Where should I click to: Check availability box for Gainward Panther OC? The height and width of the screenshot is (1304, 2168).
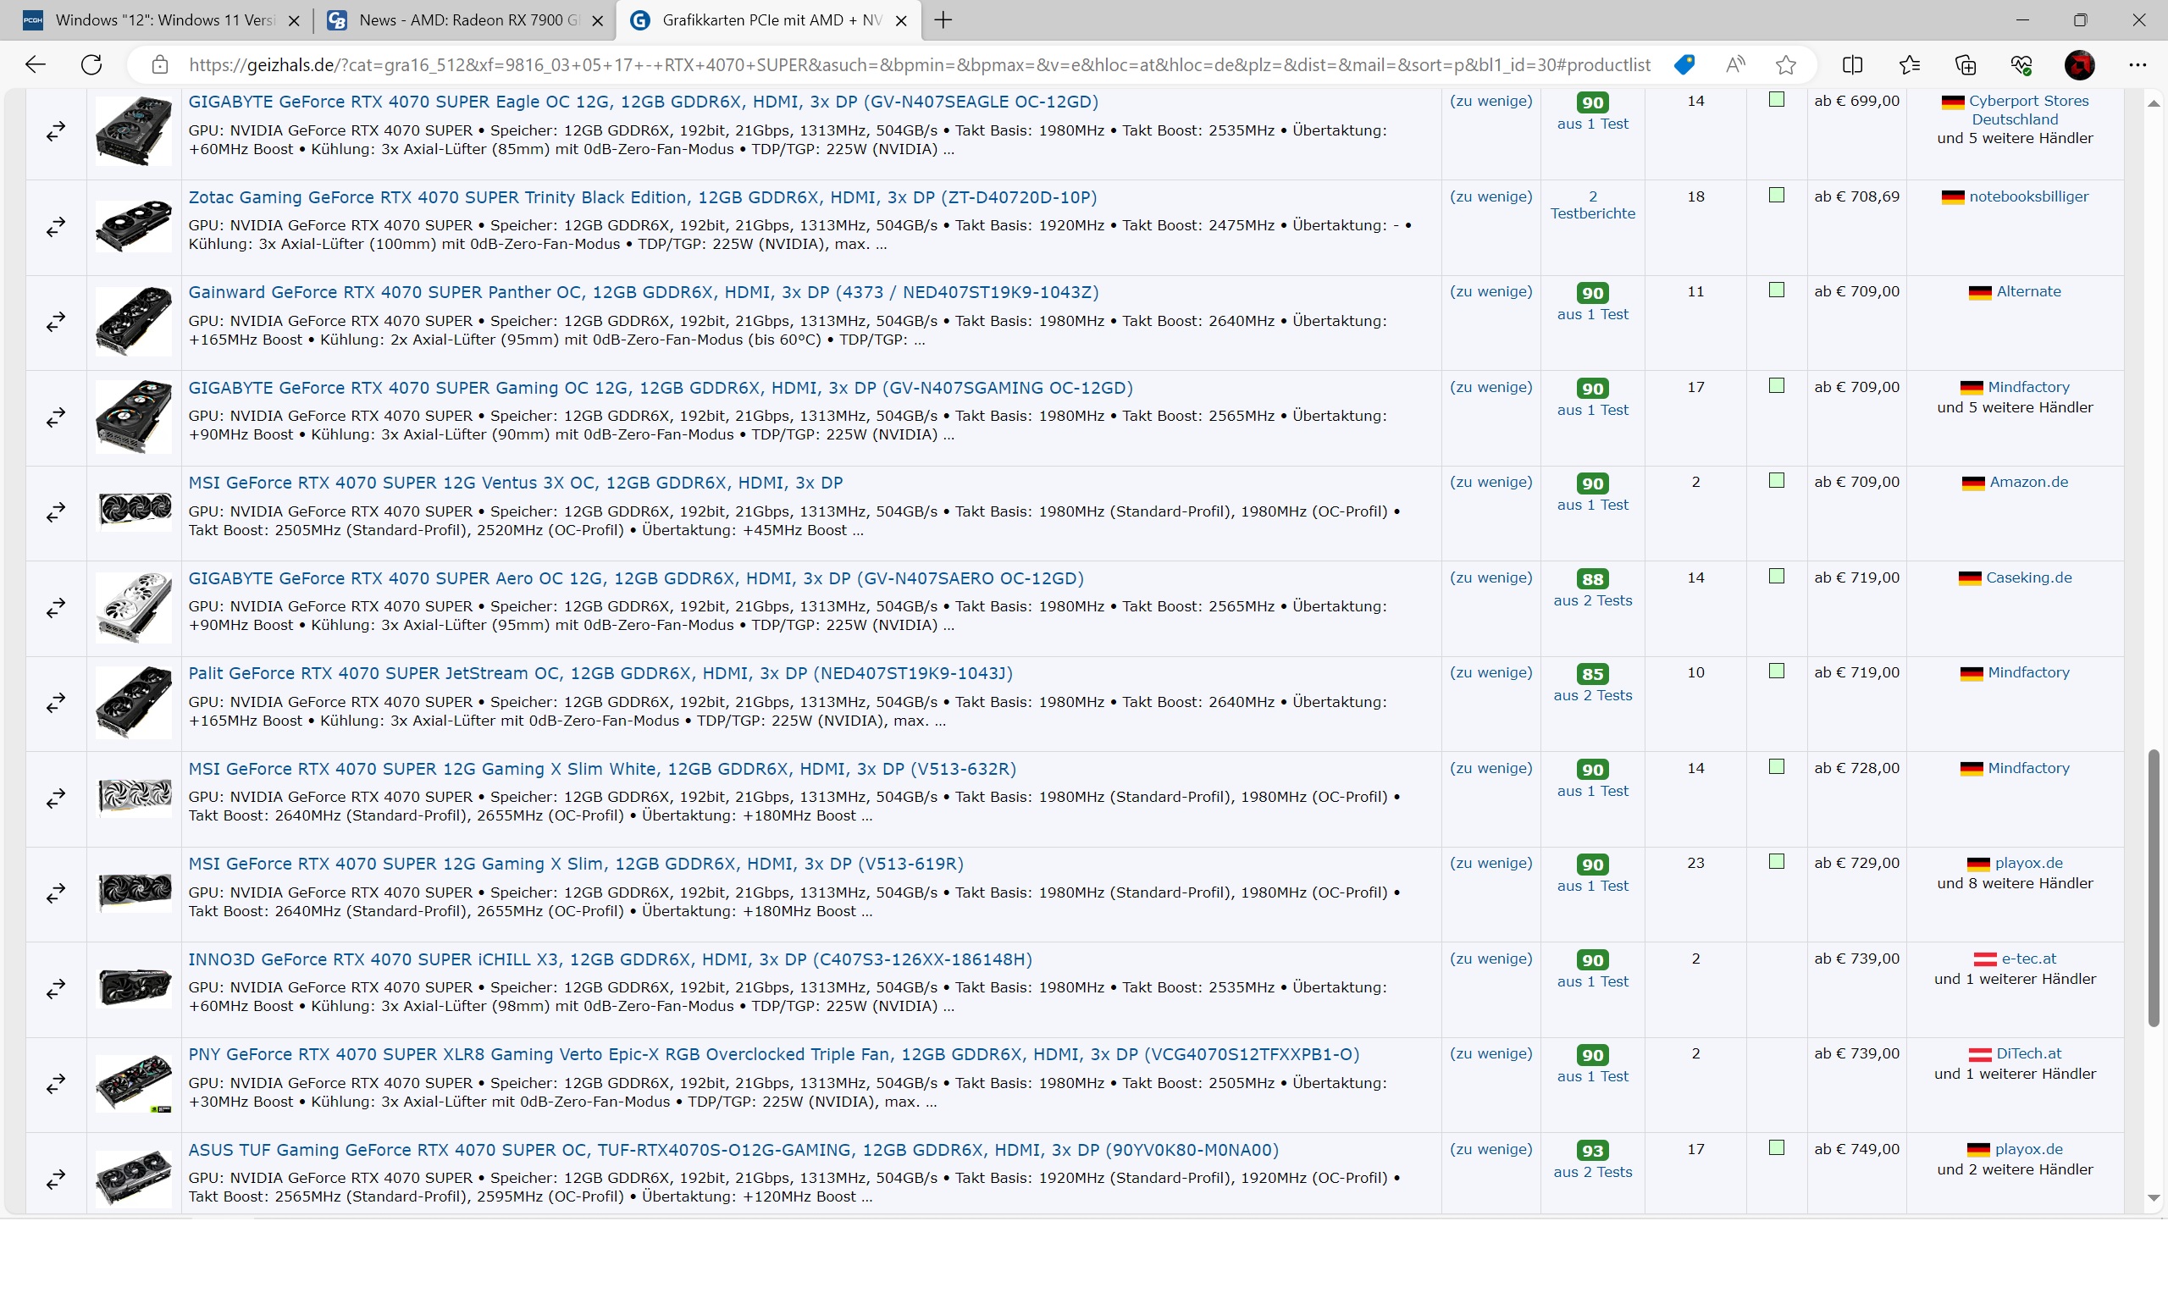point(1776,290)
